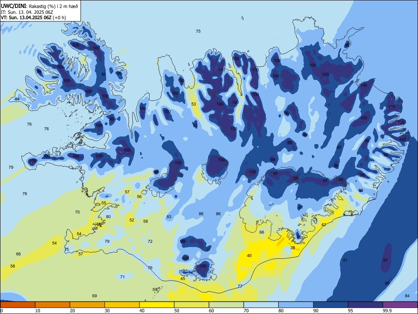Pick the indigo 95–99.9 legend swatch
The width and height of the screenshot is (418, 314).
tap(365, 305)
